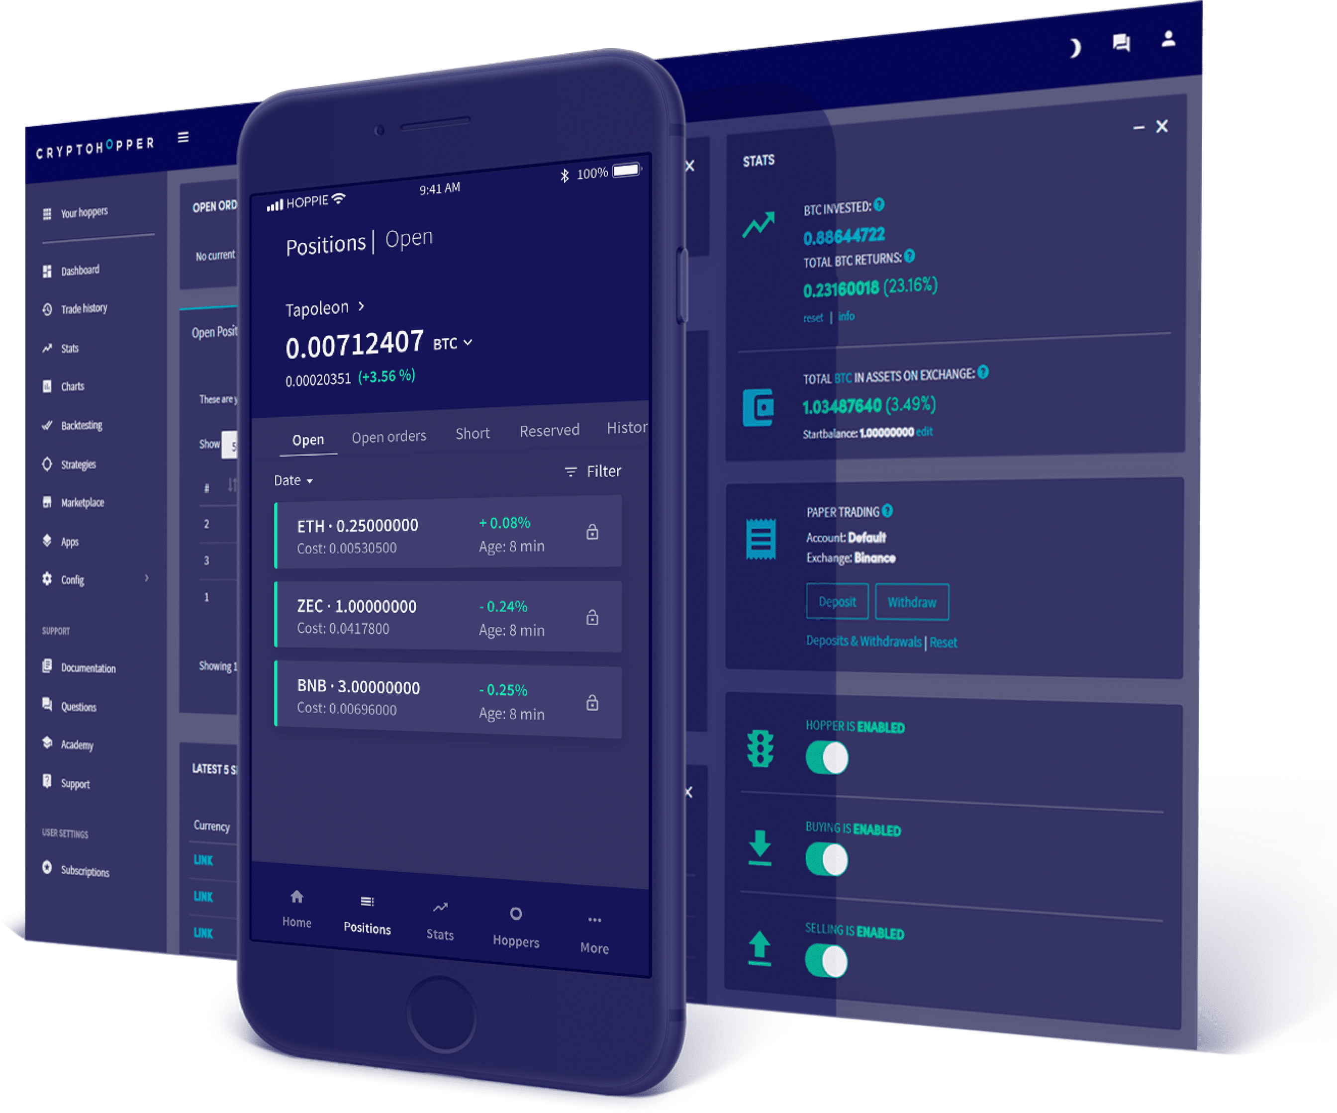The width and height of the screenshot is (1337, 1113).
Task: Open the Trade history panel
Action: pyautogui.click(x=83, y=308)
